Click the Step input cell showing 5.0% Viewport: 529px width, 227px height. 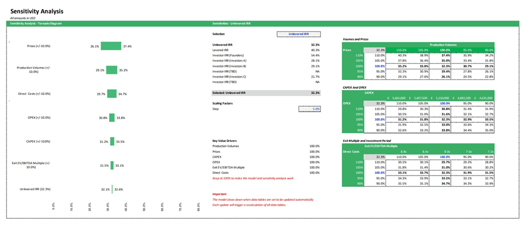coord(309,109)
